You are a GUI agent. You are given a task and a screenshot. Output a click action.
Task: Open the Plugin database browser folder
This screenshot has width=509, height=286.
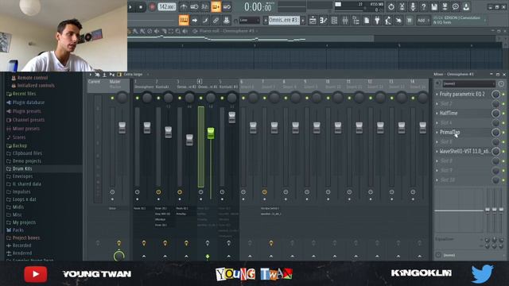tap(29, 102)
